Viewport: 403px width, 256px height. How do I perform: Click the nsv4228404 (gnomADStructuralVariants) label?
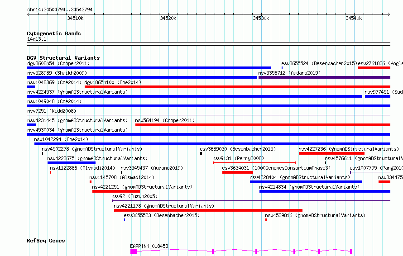300,177
